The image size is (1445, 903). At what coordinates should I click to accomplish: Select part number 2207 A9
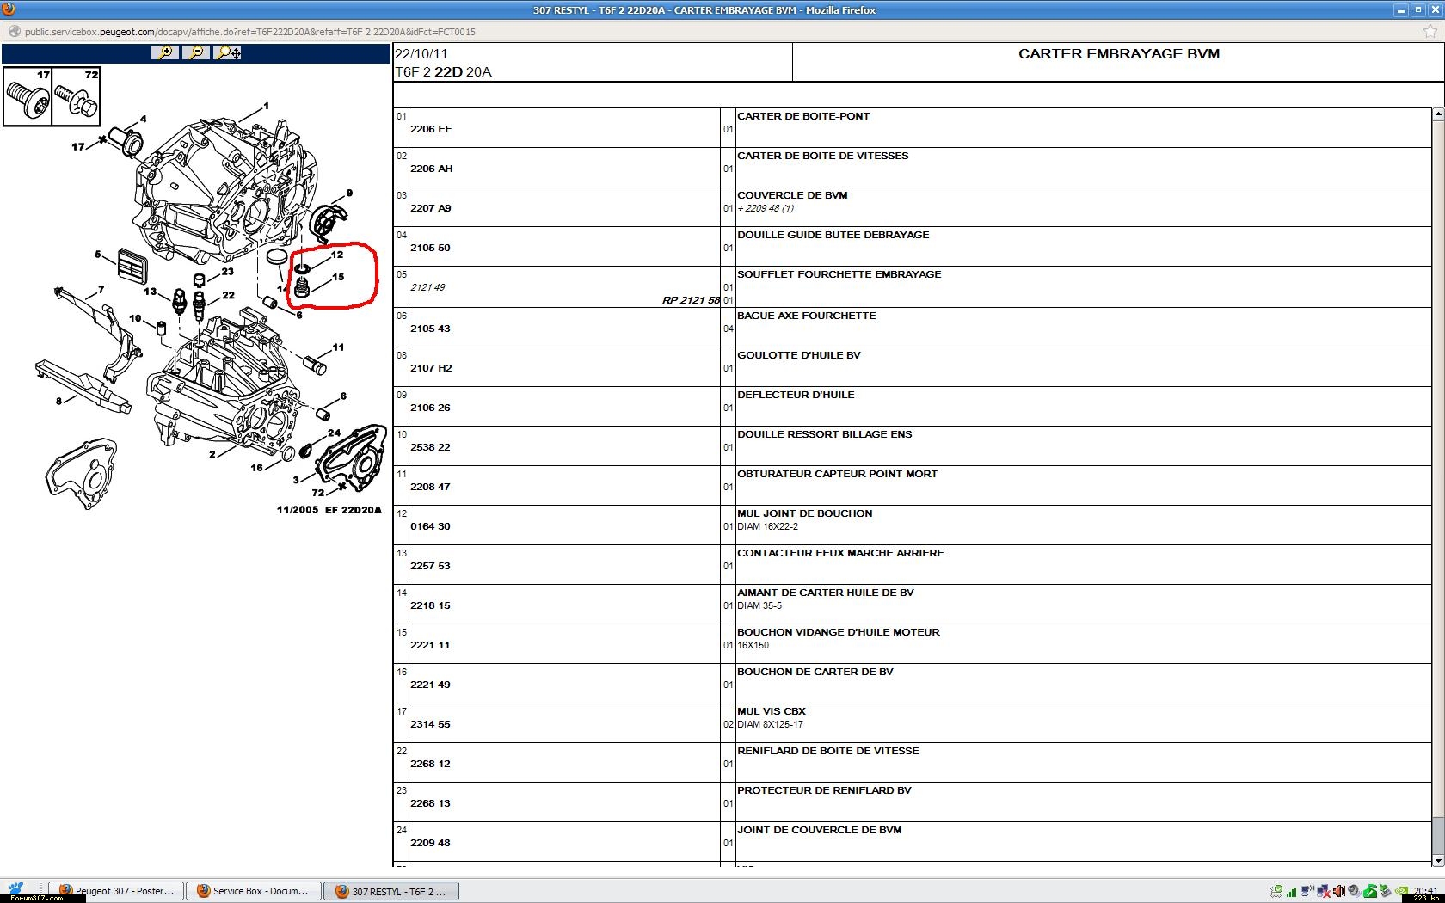[x=431, y=208]
